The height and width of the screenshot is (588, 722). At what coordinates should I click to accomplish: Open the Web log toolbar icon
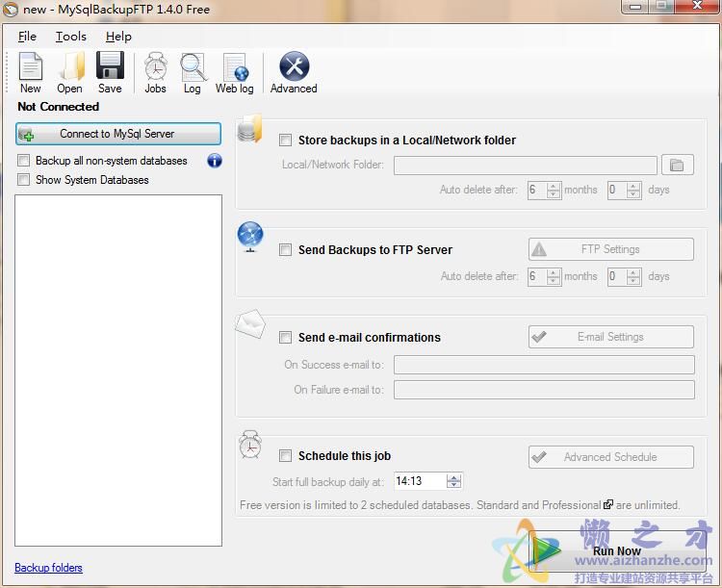point(234,73)
